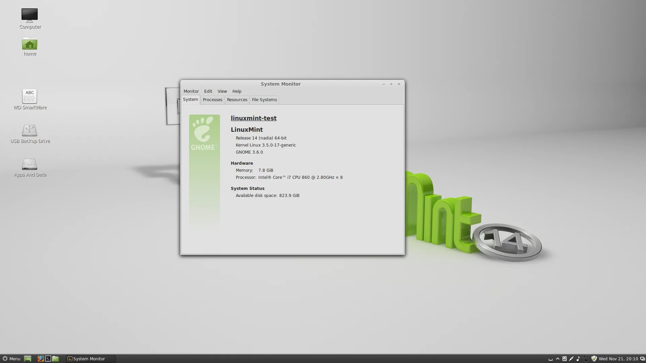Image resolution: width=646 pixels, height=363 pixels.
Task: Open the Mint Menu button
Action: 11,359
